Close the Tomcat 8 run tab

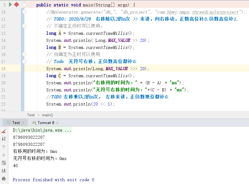pos(58,123)
